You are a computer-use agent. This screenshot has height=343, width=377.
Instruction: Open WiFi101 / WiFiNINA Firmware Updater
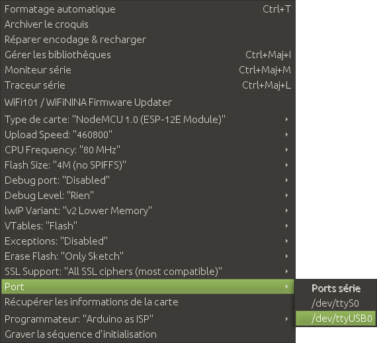coord(147,102)
